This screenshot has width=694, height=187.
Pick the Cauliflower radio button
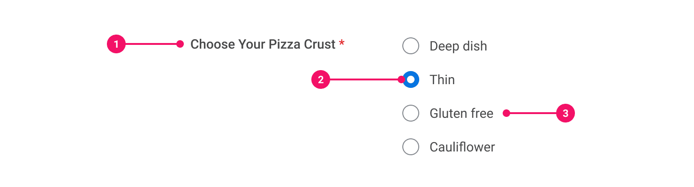click(x=411, y=147)
